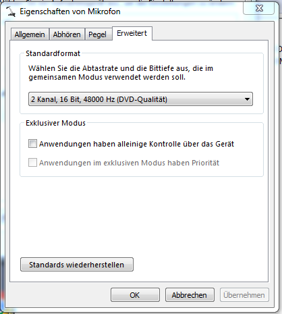Click the dropdown arrow beside DVD-Qualität

pyautogui.click(x=247, y=99)
